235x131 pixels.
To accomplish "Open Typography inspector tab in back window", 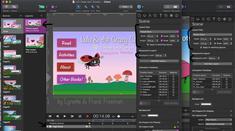I will [214, 19].
